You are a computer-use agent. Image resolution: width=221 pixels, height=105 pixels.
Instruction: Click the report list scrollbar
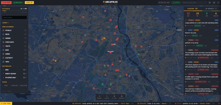220,25
